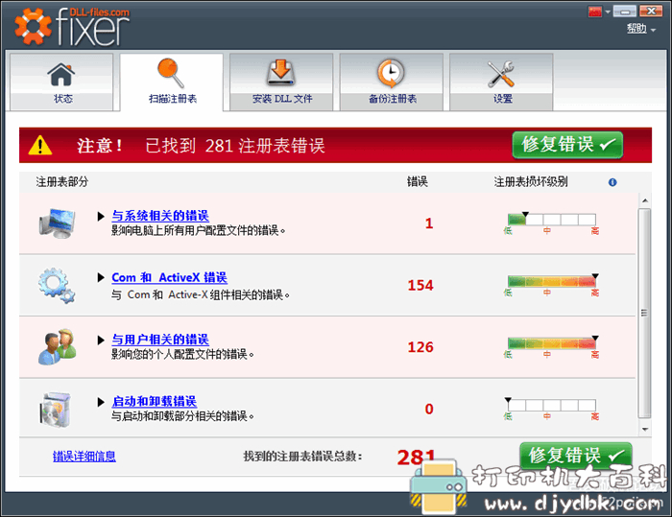
Task: Click the yellow warning triangle icon
Action: 40,145
